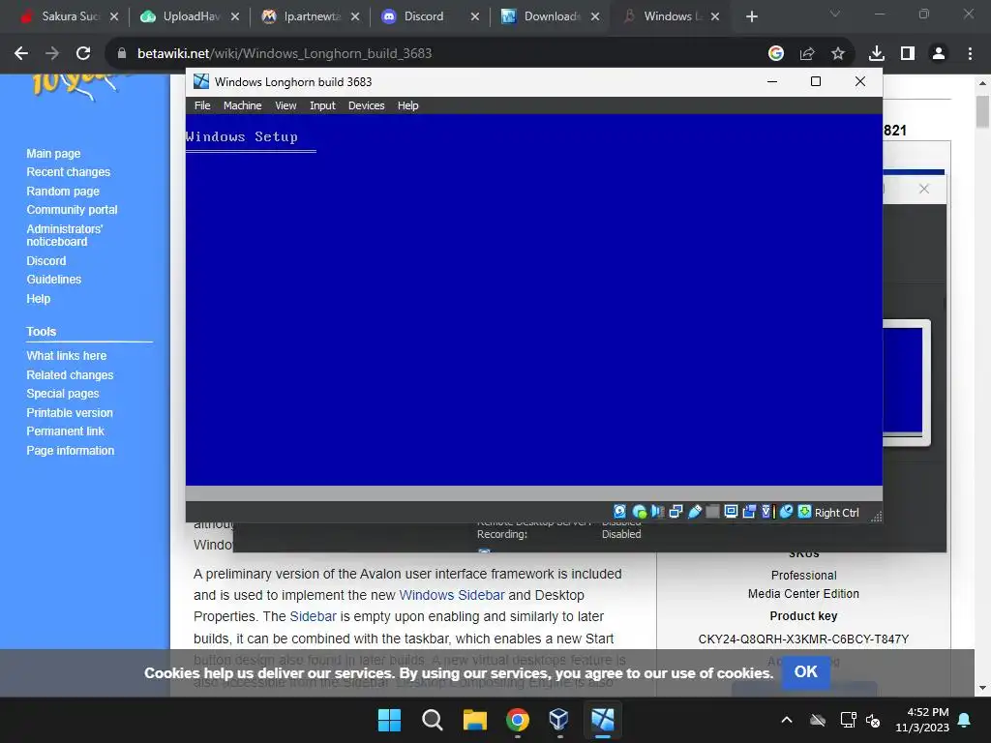Open the Guidelines link
Viewport: 991px width, 743px height.
[54, 280]
